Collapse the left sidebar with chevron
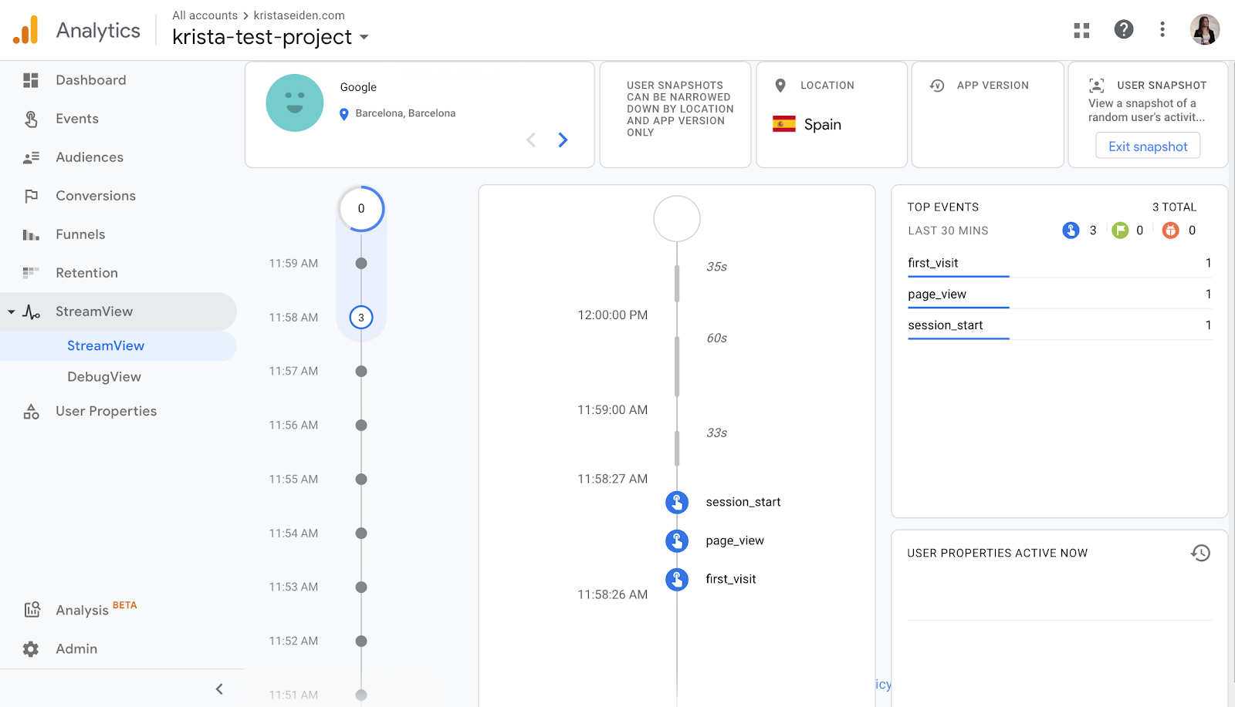 point(219,689)
